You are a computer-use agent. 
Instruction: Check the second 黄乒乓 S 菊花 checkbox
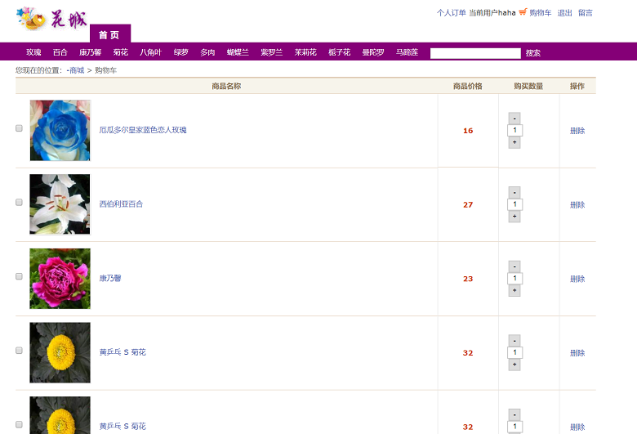pyautogui.click(x=19, y=424)
